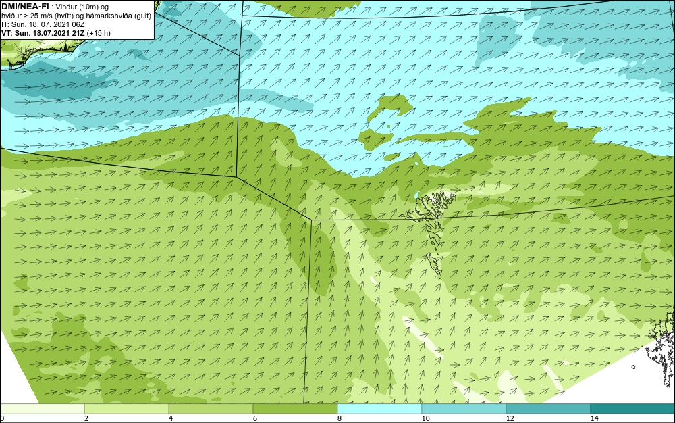The width and height of the screenshot is (675, 423).
Task: Click the 6–8 m/s dark green legend swatch
Action: (x=296, y=409)
